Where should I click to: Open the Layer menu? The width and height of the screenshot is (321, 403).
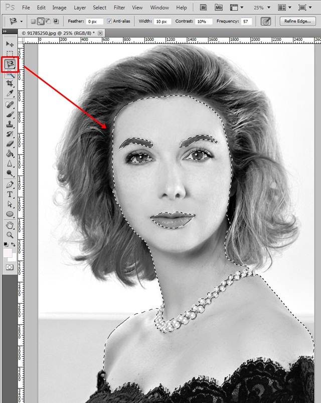pos(80,8)
